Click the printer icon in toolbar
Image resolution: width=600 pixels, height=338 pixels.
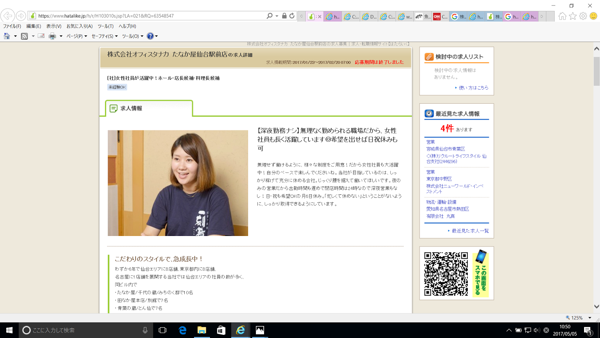click(x=52, y=36)
